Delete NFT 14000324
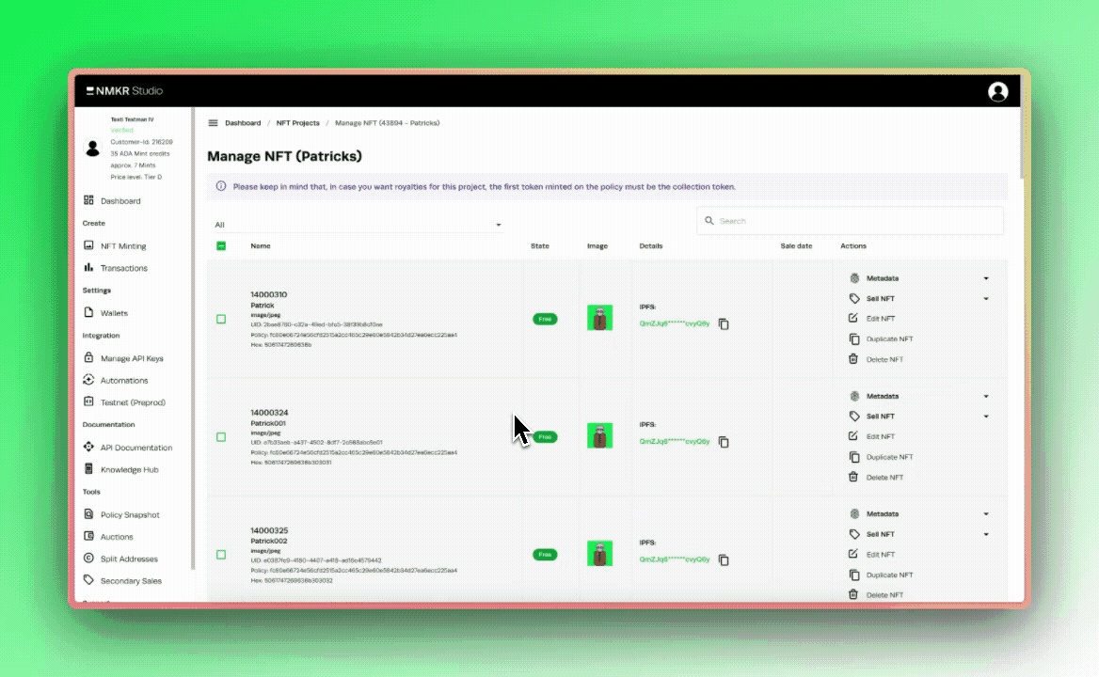1099x677 pixels. (876, 478)
